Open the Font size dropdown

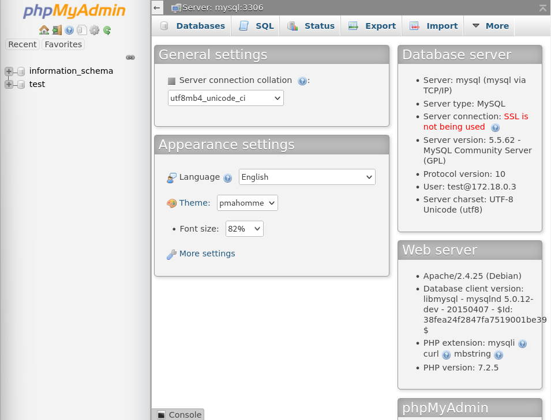[244, 229]
